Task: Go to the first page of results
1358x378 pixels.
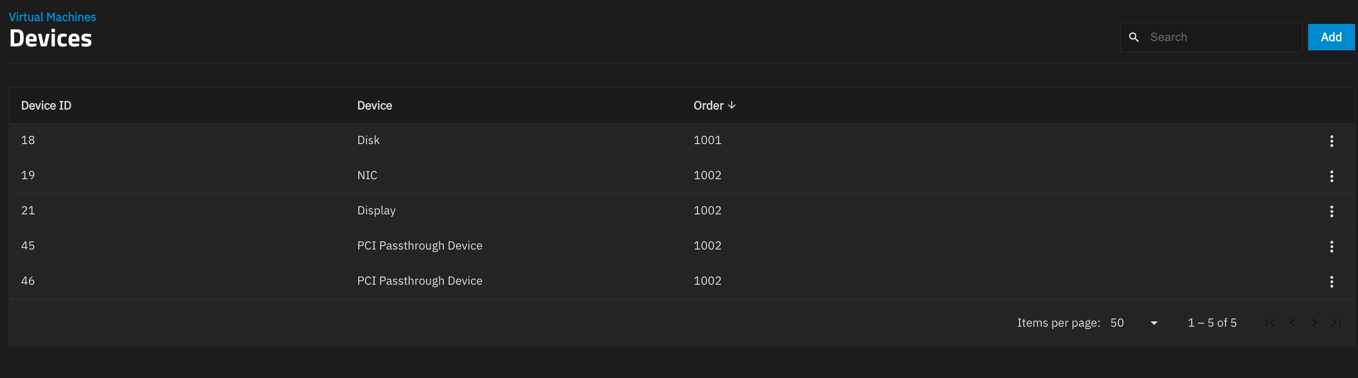Action: click(1270, 323)
